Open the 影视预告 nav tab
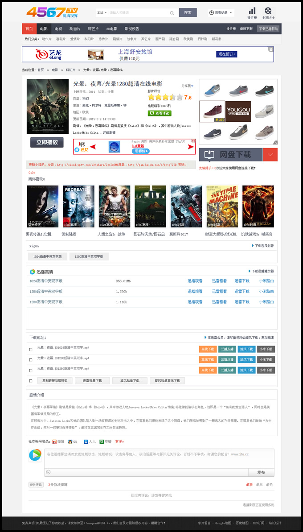 [x=132, y=29]
